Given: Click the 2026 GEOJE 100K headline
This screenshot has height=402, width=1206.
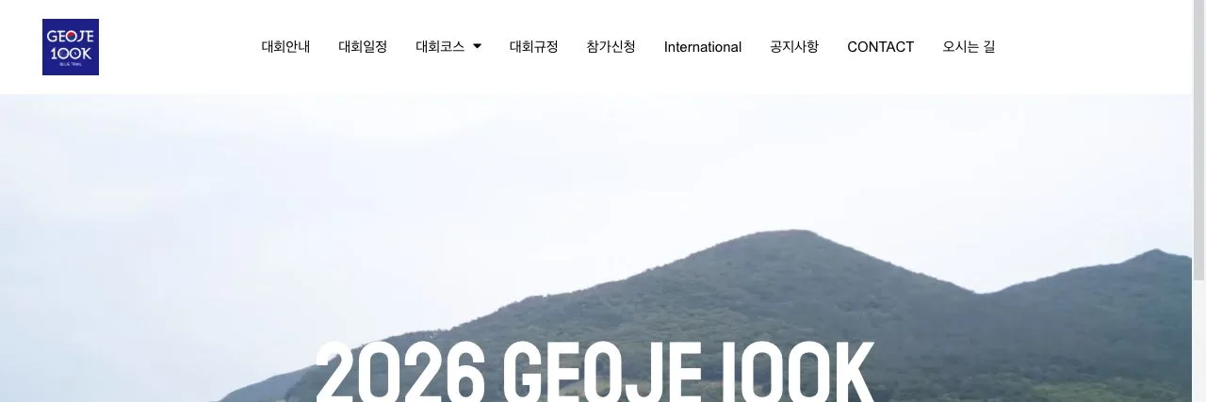Looking at the screenshot, I should click(595, 371).
